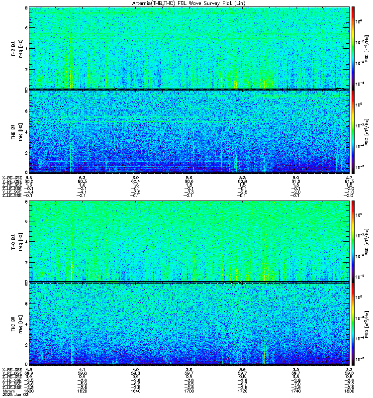Click the PSD [nT²/Hz] label of THC B∥ panel

[x=367, y=324]
